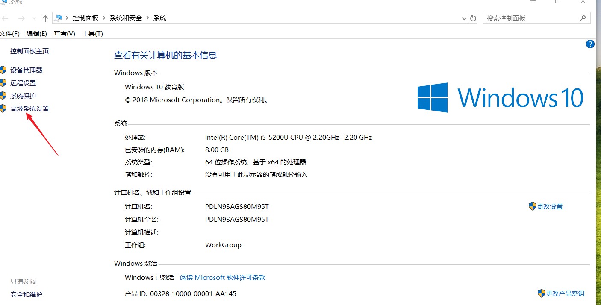601x305 pixels.
Task: Focus the 搜索控制面板 search field
Action: click(536, 18)
